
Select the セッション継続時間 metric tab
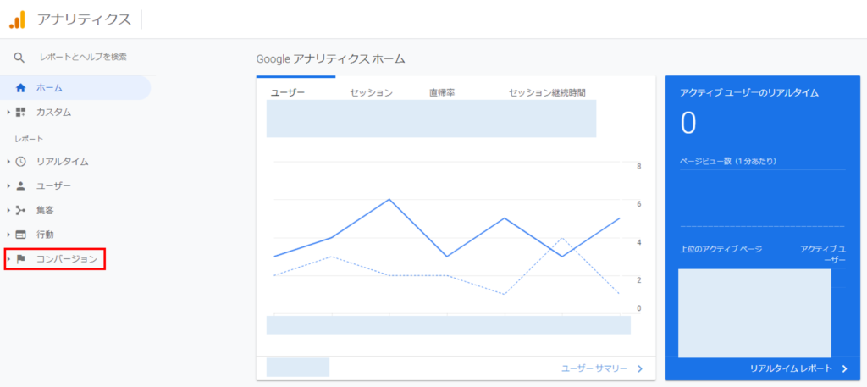click(x=547, y=92)
